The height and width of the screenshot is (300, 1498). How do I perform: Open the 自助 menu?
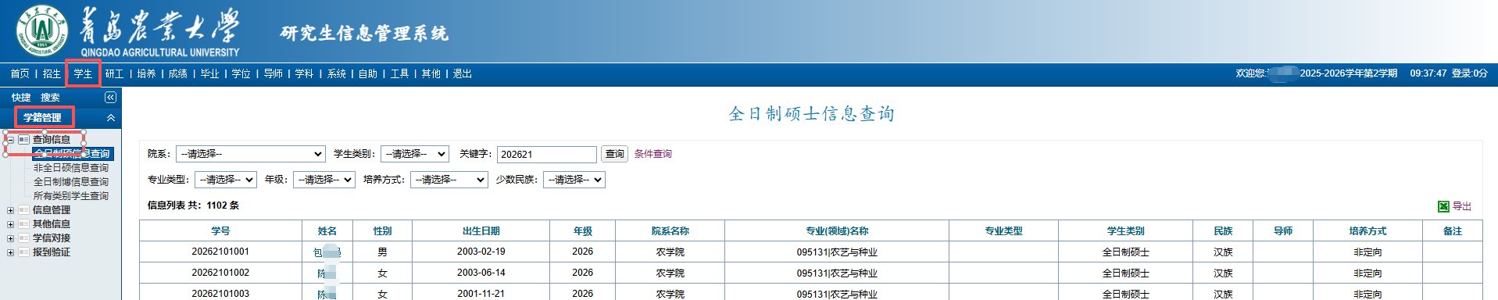pyautogui.click(x=368, y=73)
